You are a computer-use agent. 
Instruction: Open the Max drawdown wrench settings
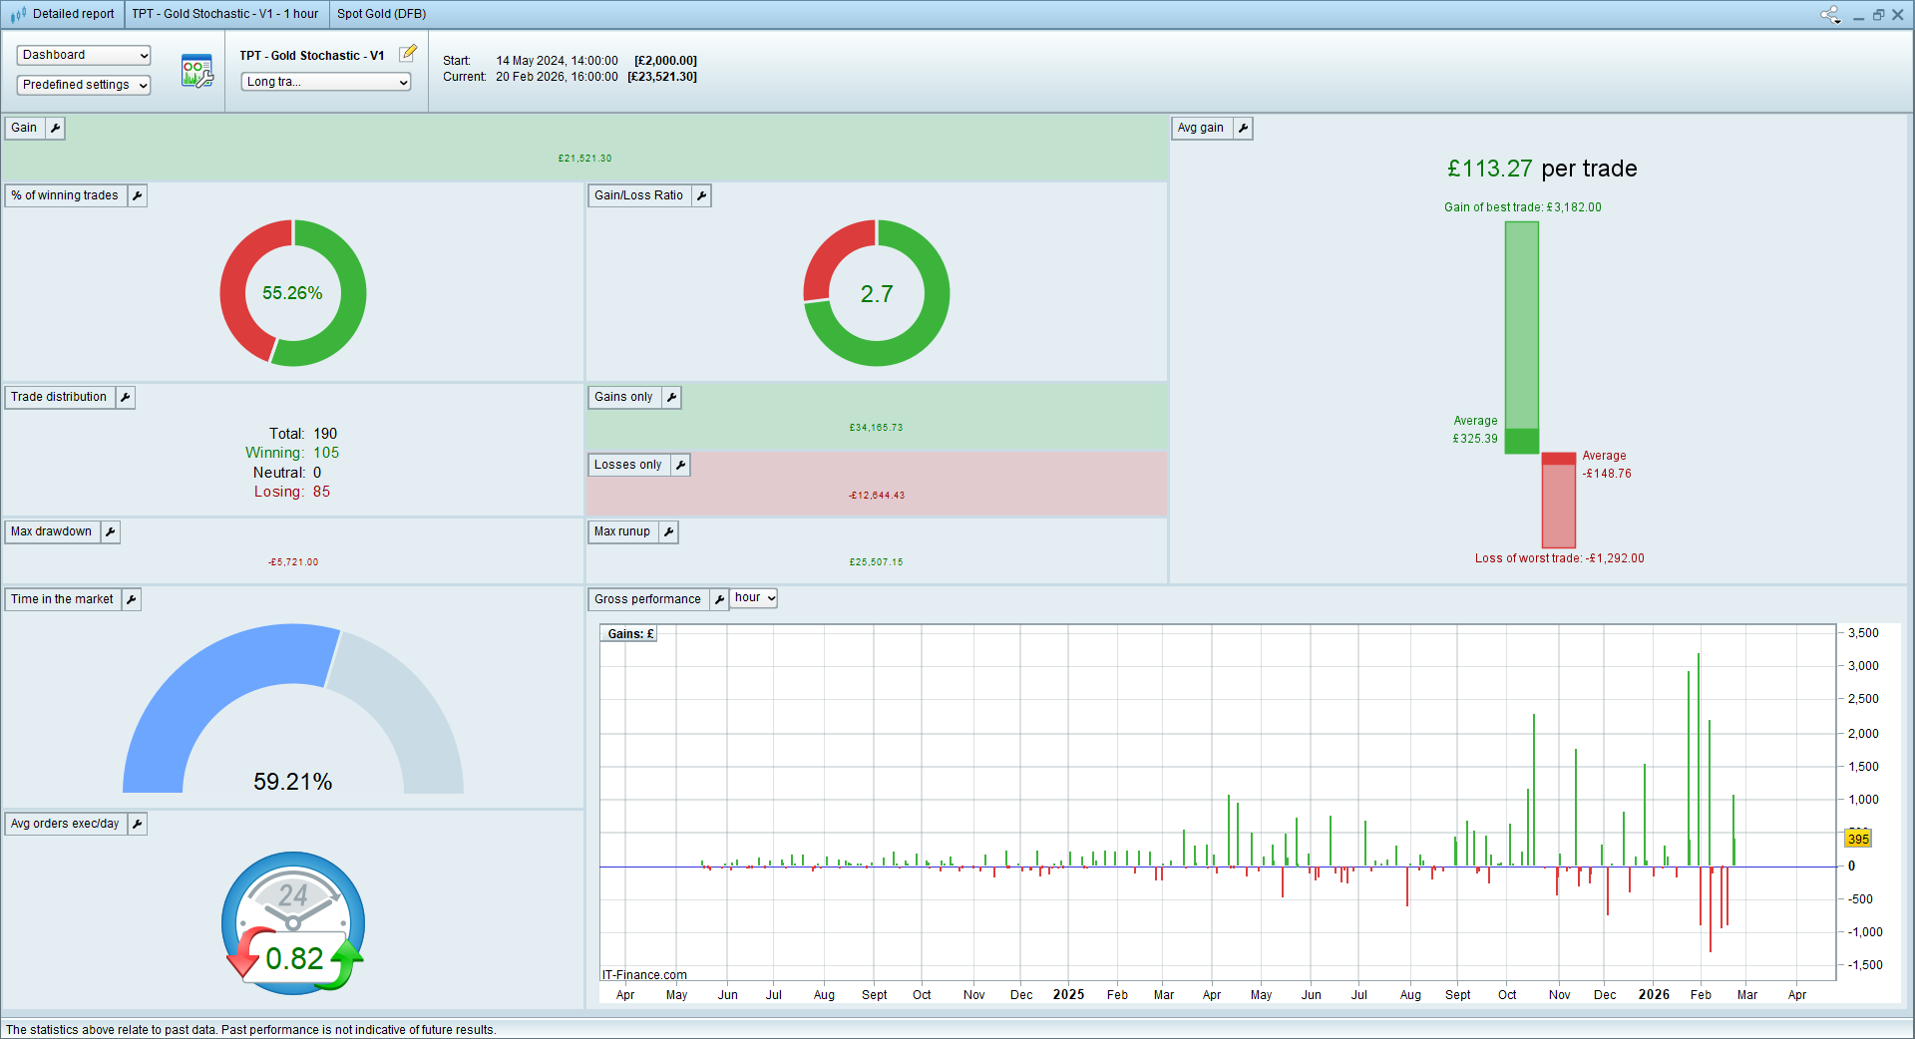tap(111, 531)
